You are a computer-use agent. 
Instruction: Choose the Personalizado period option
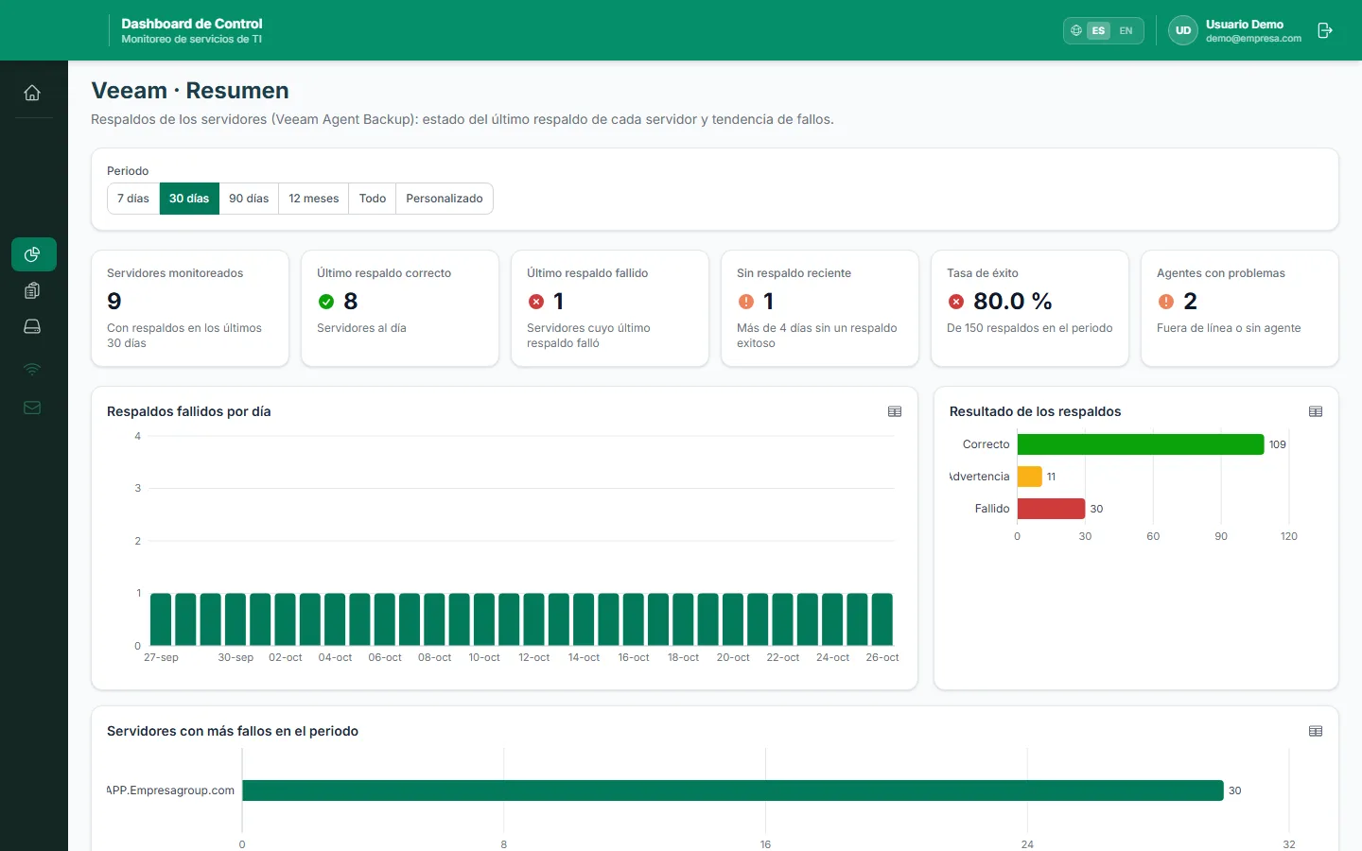[x=445, y=199]
